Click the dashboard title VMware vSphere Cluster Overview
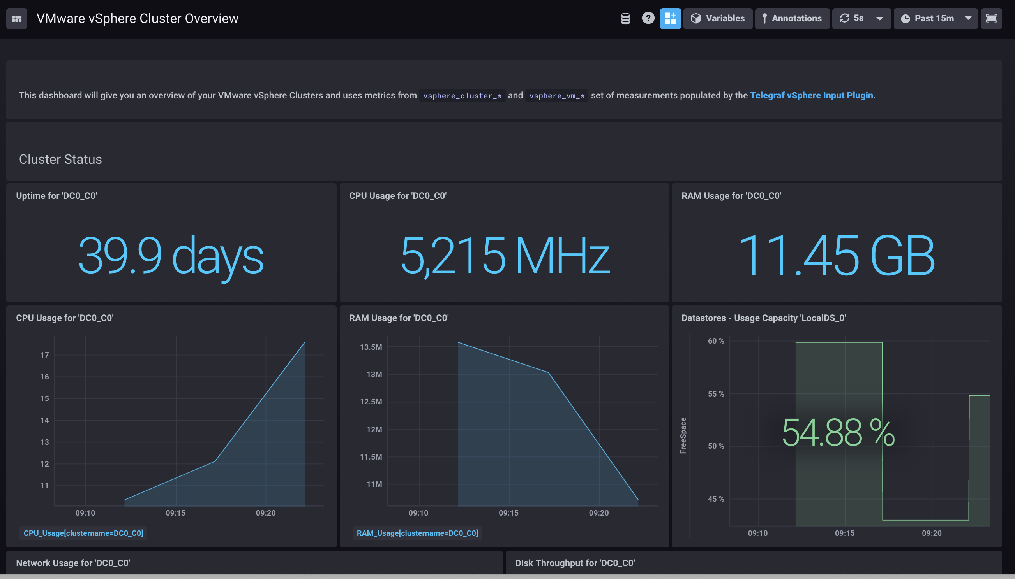This screenshot has width=1015, height=579. 138,18
